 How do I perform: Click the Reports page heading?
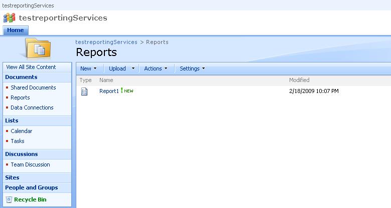pyautogui.click(x=96, y=52)
